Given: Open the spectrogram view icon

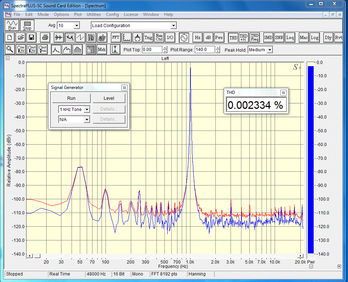Looking at the screenshot, I should point(91,38).
